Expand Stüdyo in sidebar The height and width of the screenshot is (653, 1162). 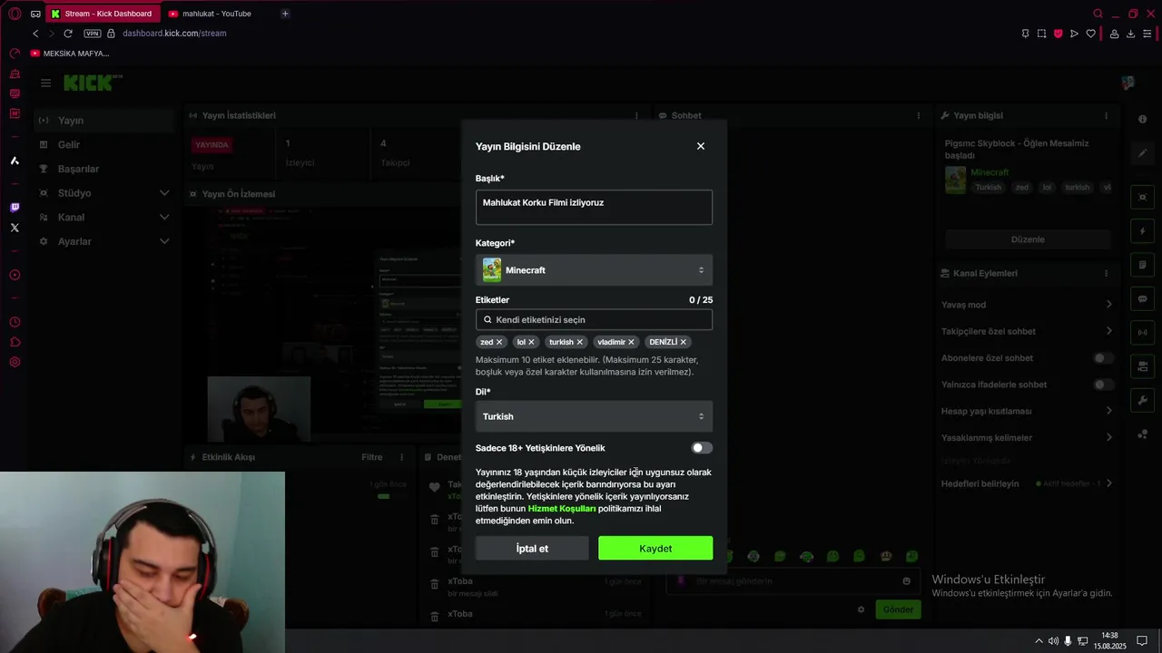164,193
